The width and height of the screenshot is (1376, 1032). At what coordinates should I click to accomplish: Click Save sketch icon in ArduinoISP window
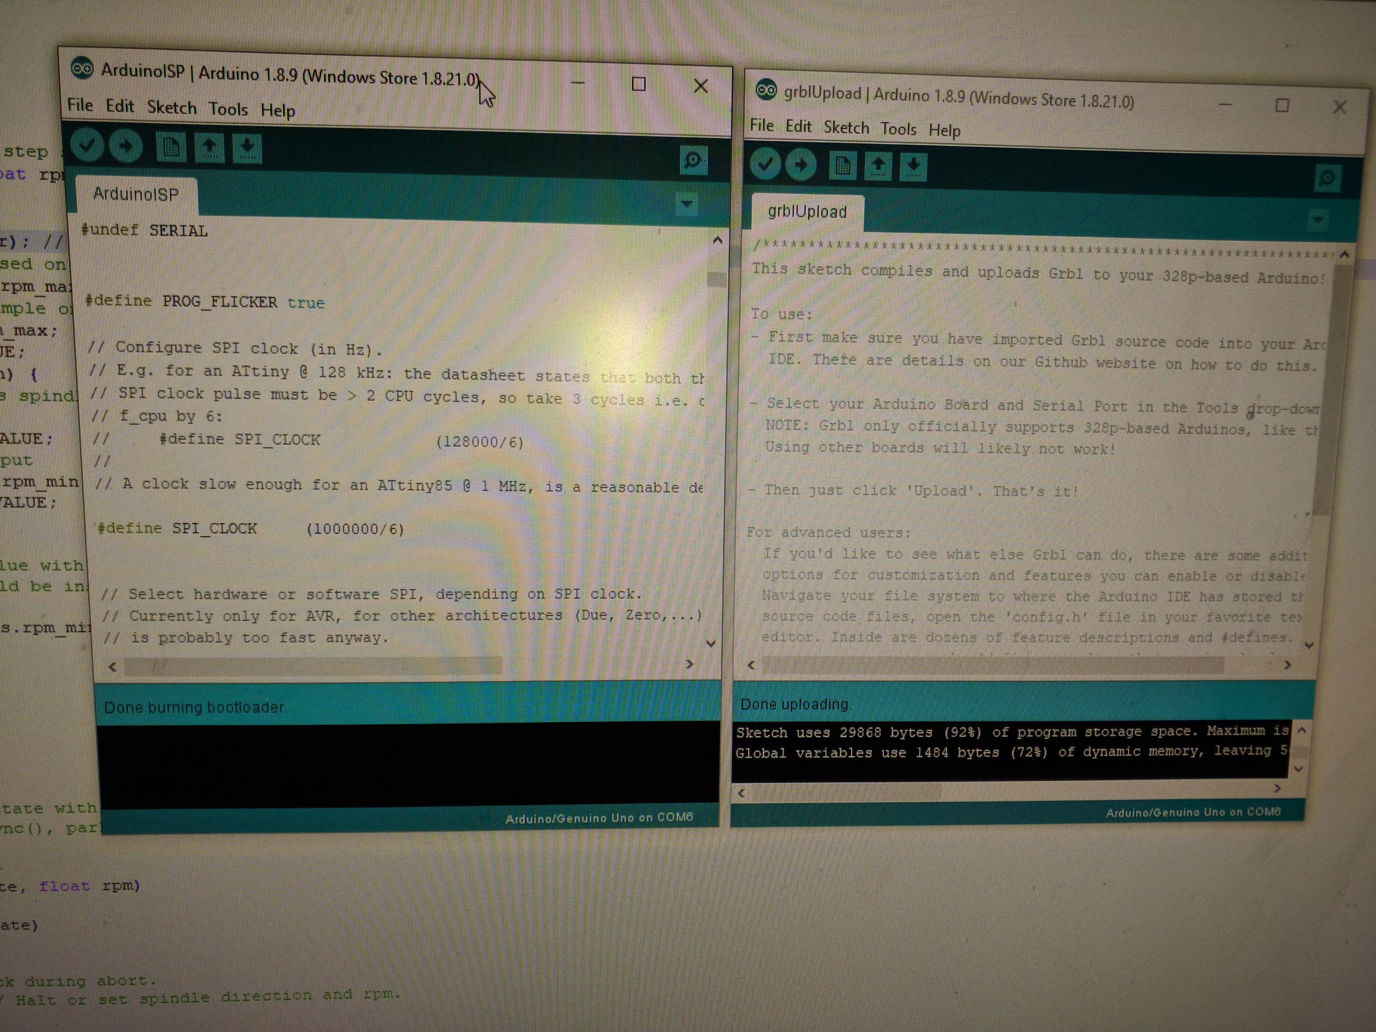[x=247, y=149]
